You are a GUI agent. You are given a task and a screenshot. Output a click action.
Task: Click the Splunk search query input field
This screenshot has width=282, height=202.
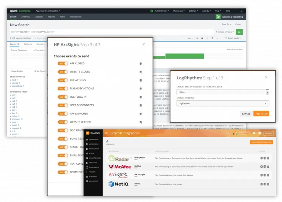(x=112, y=32)
